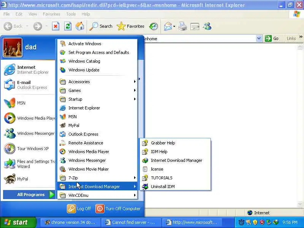The height and width of the screenshot is (228, 304).
Task: Expand the 7-Zip folder
Action: [97, 178]
